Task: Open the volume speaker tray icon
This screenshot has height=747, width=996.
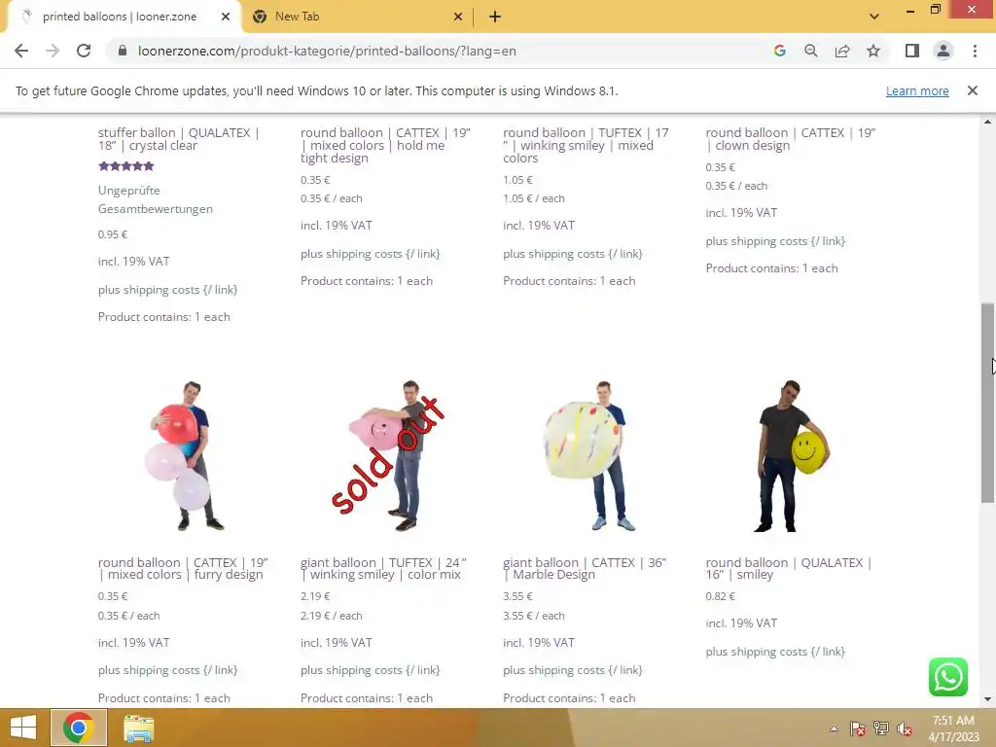Action: click(x=905, y=729)
